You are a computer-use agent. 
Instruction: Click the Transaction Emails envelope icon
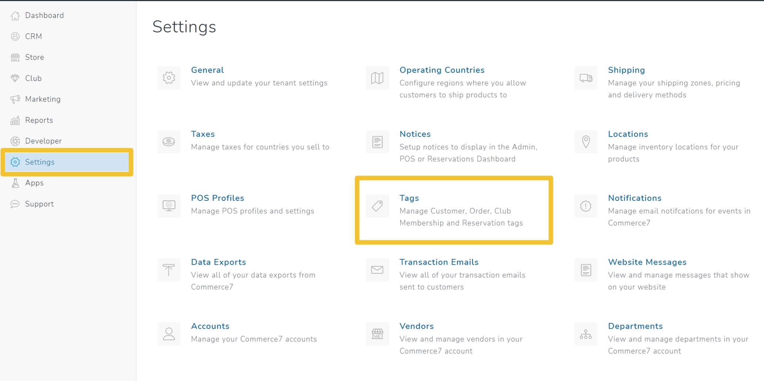pyautogui.click(x=377, y=270)
